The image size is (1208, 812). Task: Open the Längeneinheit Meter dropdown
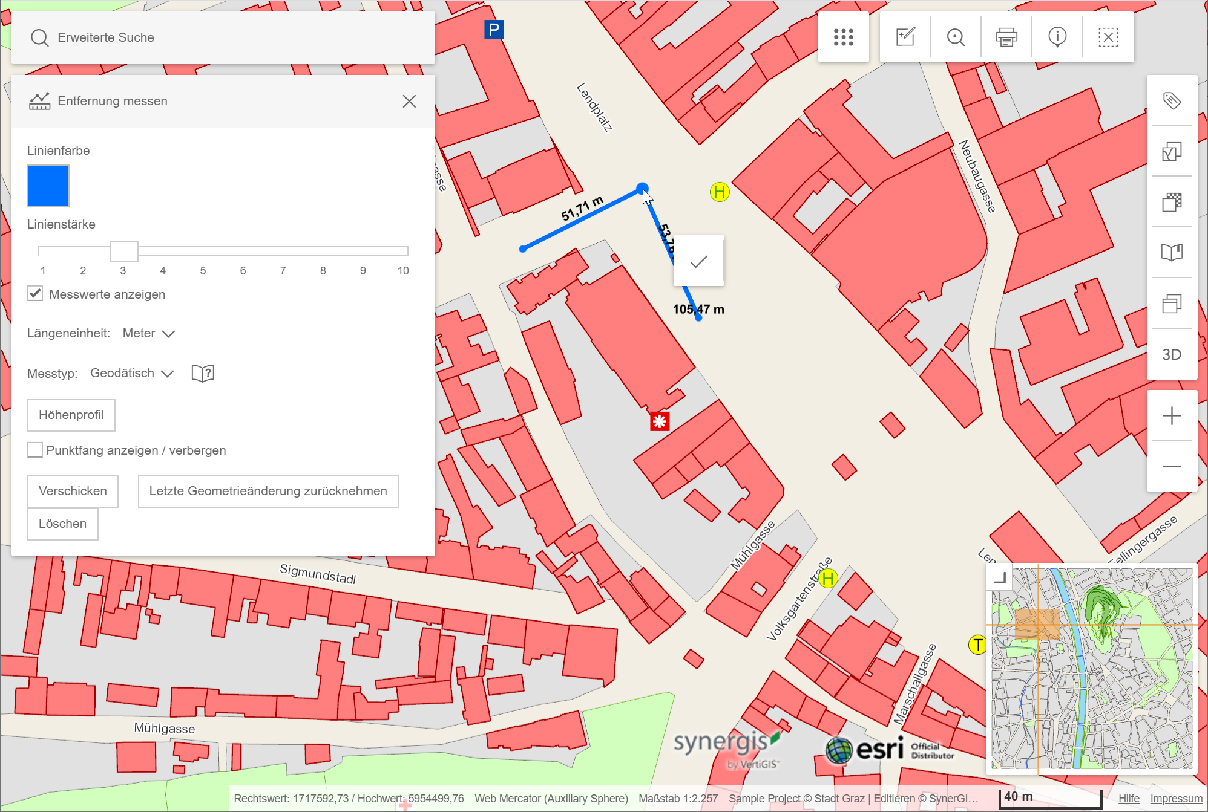pos(149,333)
